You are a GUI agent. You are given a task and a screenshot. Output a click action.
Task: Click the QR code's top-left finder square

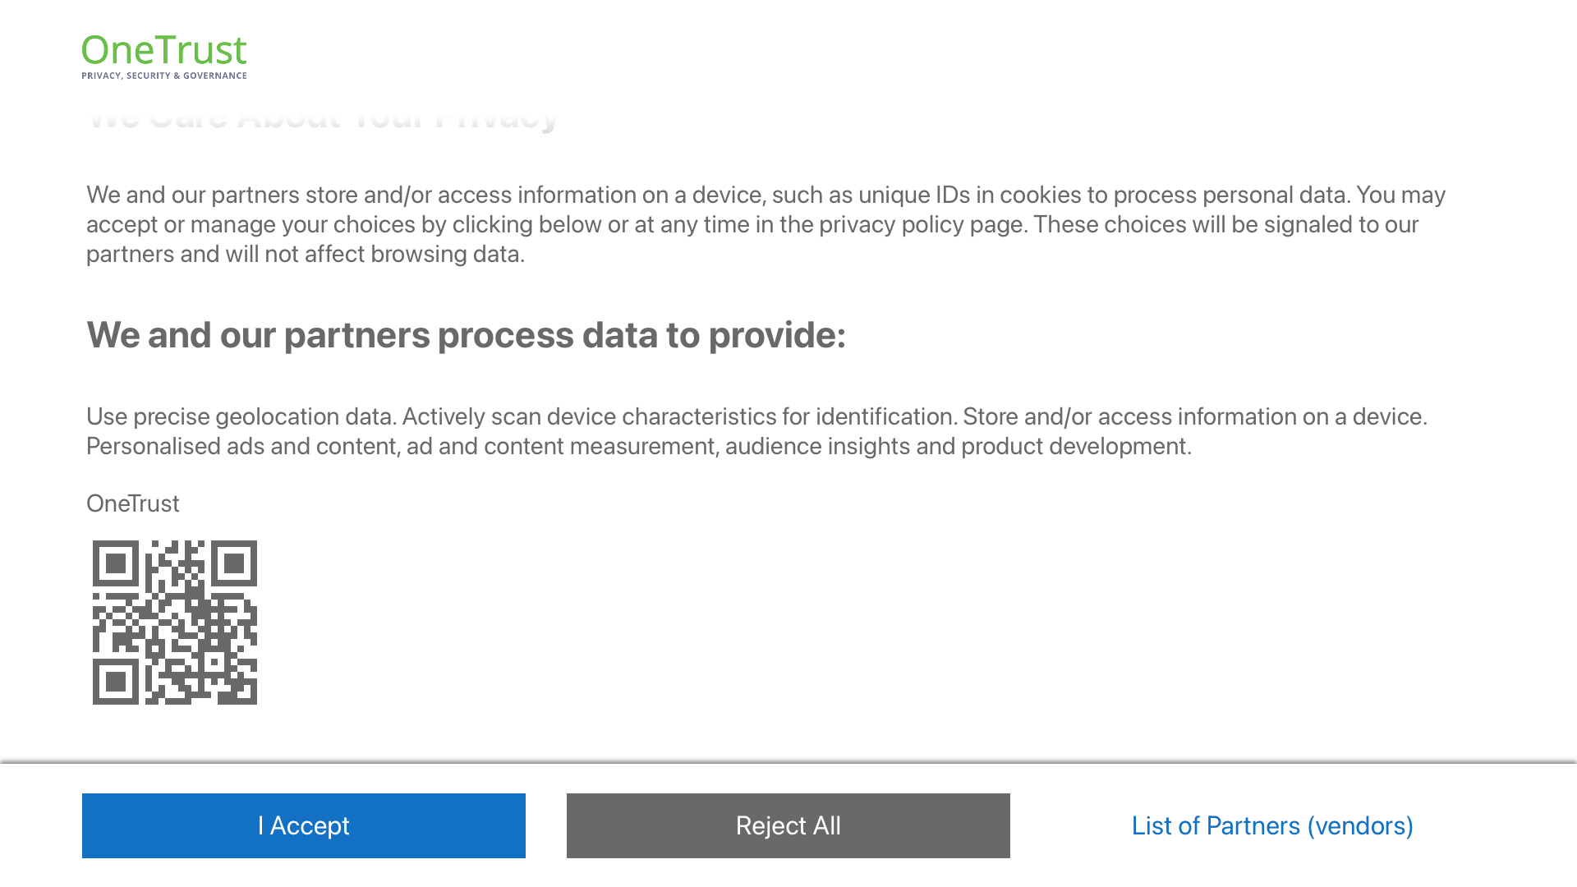point(116,563)
